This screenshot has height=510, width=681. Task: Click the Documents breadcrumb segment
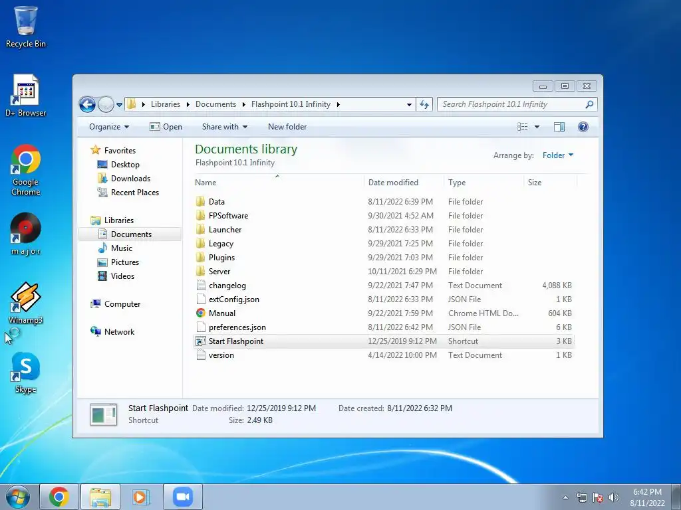(216, 104)
